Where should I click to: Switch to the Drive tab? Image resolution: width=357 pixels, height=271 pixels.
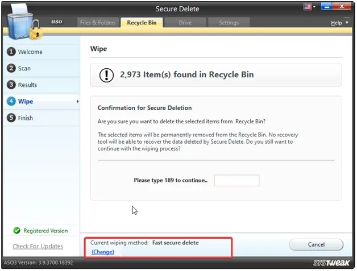pos(185,23)
